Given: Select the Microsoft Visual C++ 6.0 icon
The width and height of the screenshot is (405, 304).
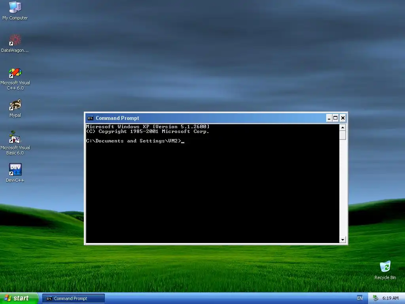Looking at the screenshot, I should pyautogui.click(x=15, y=79).
